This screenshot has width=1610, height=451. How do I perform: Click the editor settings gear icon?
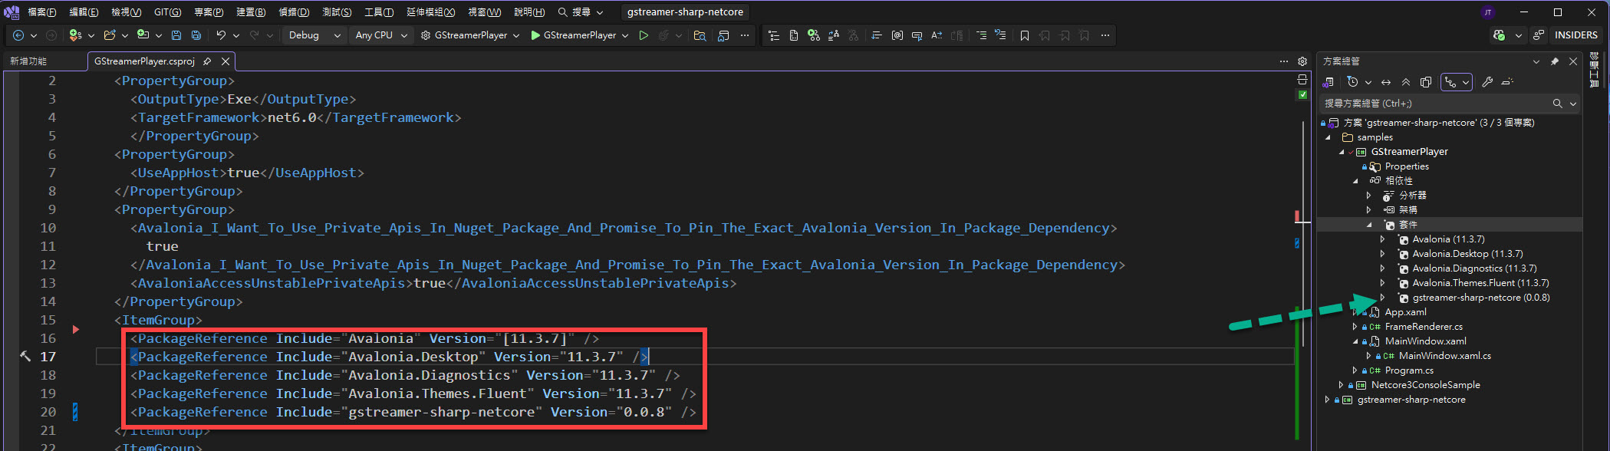point(1302,61)
